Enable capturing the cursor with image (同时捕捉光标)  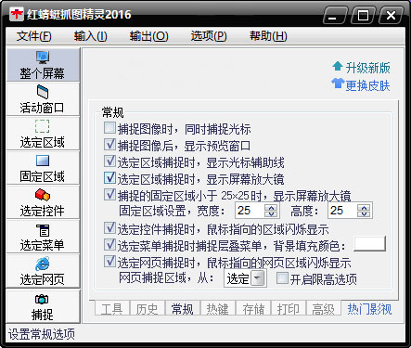click(109, 128)
